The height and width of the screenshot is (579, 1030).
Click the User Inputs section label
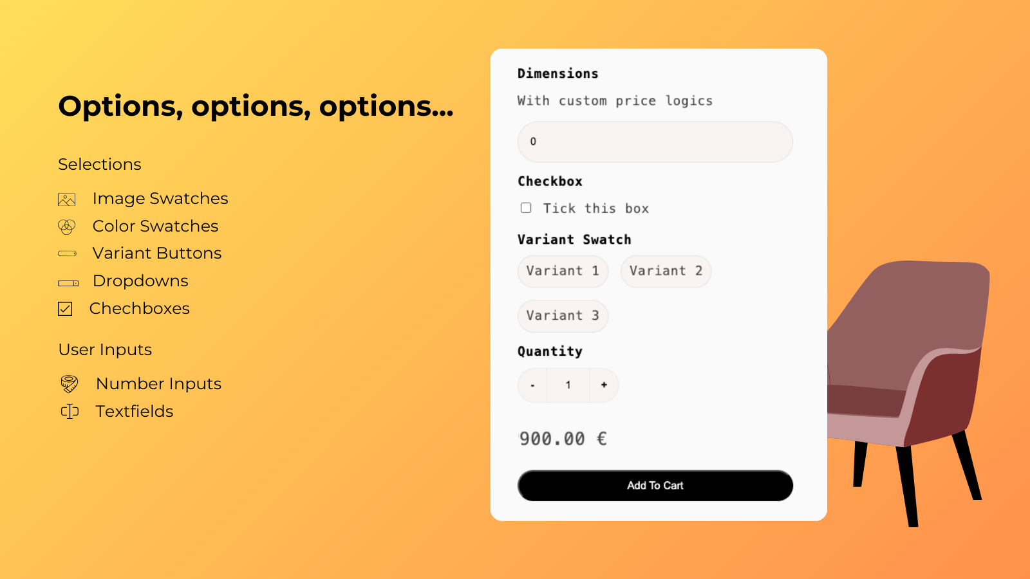point(105,350)
